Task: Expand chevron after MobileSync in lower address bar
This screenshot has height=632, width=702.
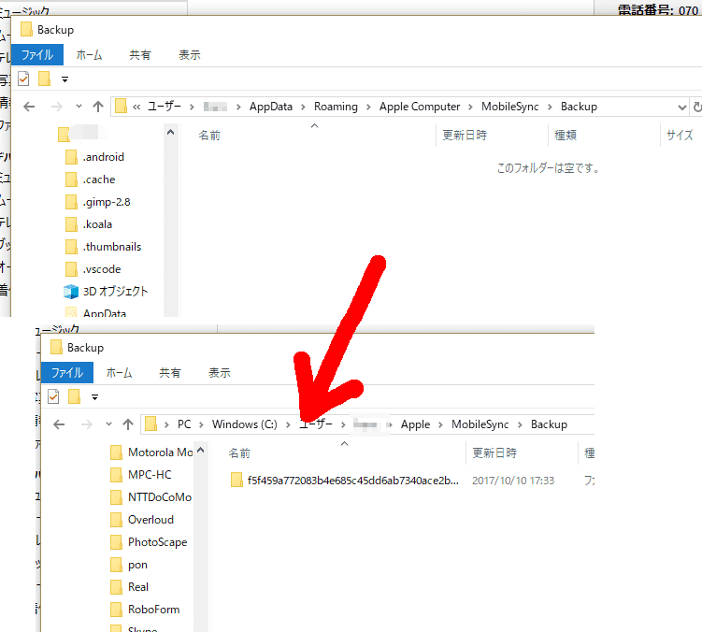Action: [x=520, y=424]
